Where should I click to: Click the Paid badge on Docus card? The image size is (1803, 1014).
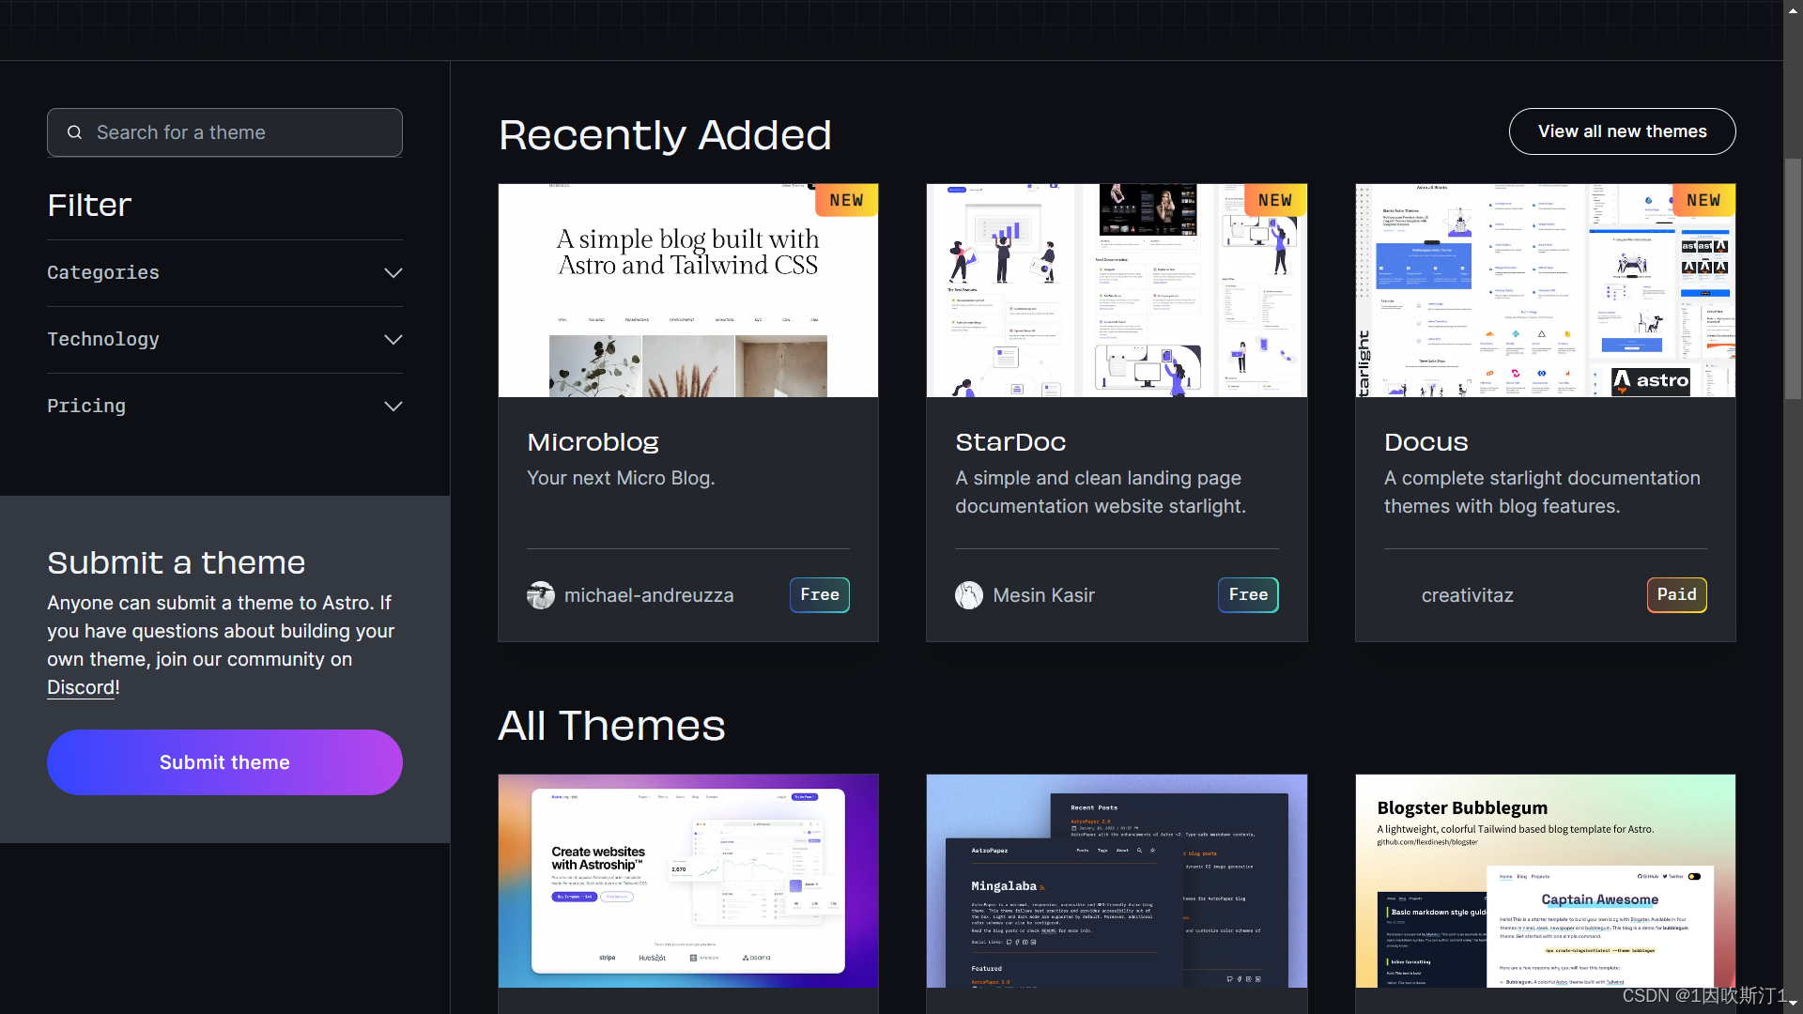point(1676,595)
